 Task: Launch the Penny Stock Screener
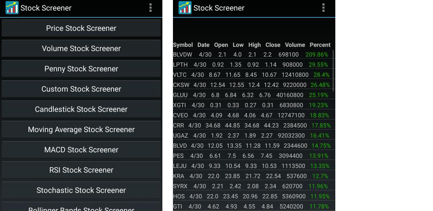click(x=81, y=69)
